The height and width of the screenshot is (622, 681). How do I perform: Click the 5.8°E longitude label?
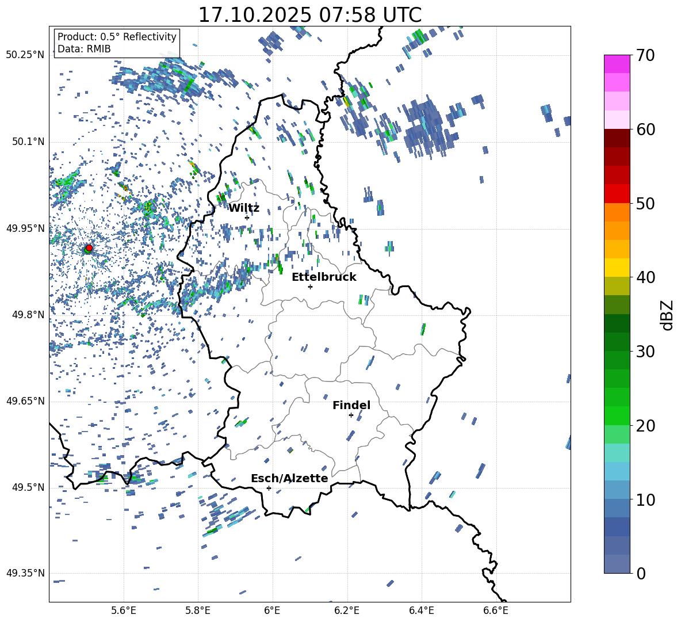click(198, 610)
